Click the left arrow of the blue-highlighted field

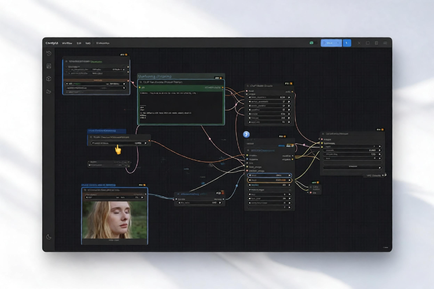250,175
